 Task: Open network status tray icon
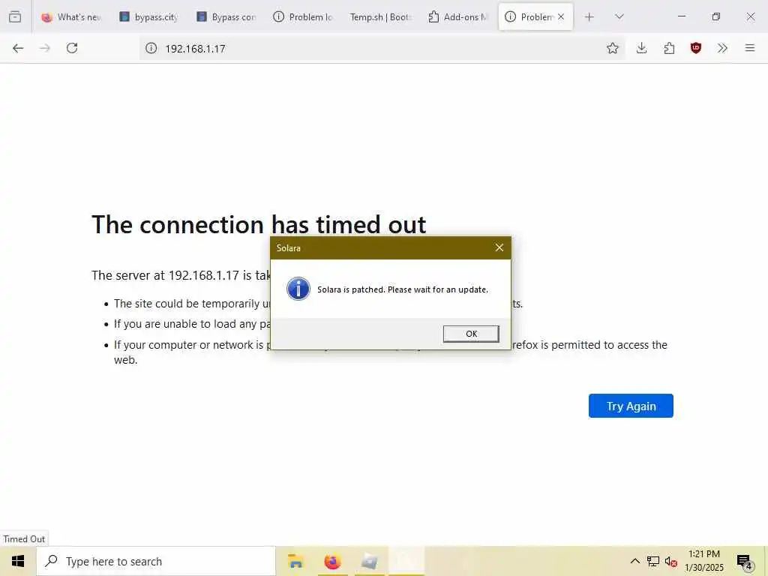[653, 561]
